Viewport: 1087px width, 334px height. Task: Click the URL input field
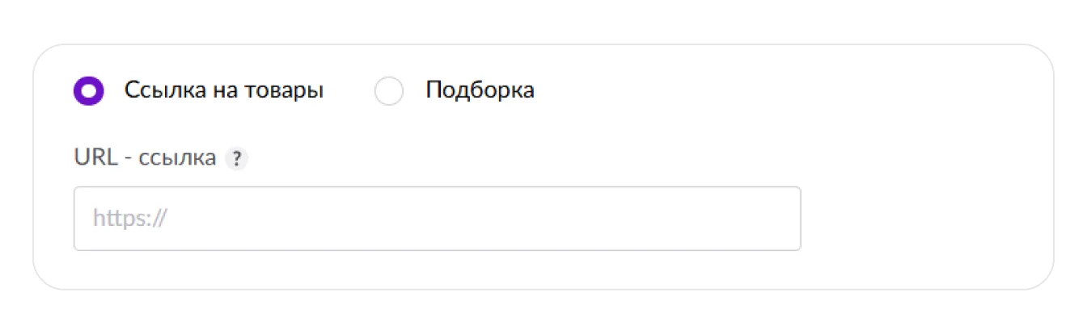[437, 219]
